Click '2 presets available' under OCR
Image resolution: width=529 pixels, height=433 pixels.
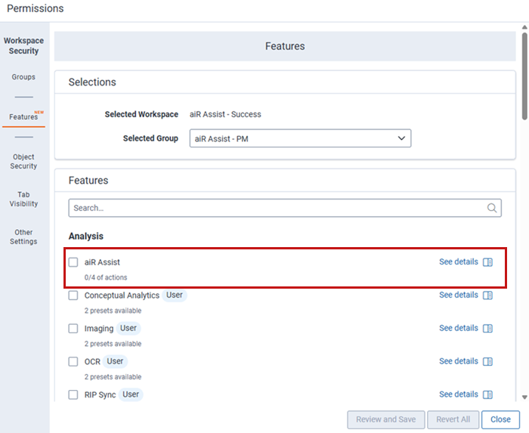coord(113,376)
